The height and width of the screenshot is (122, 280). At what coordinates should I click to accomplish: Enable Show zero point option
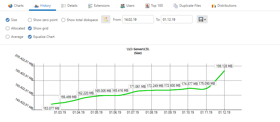pos(30,20)
